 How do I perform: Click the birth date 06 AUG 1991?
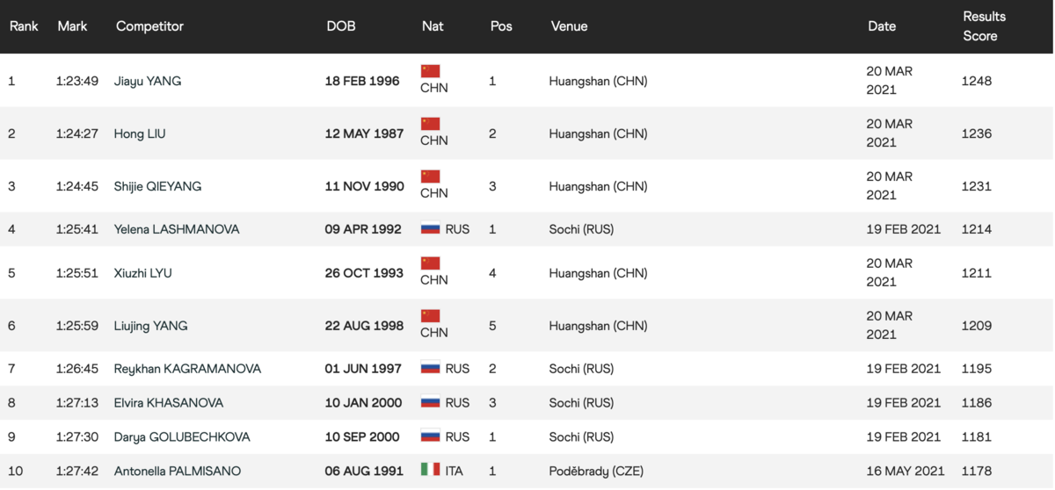(364, 472)
